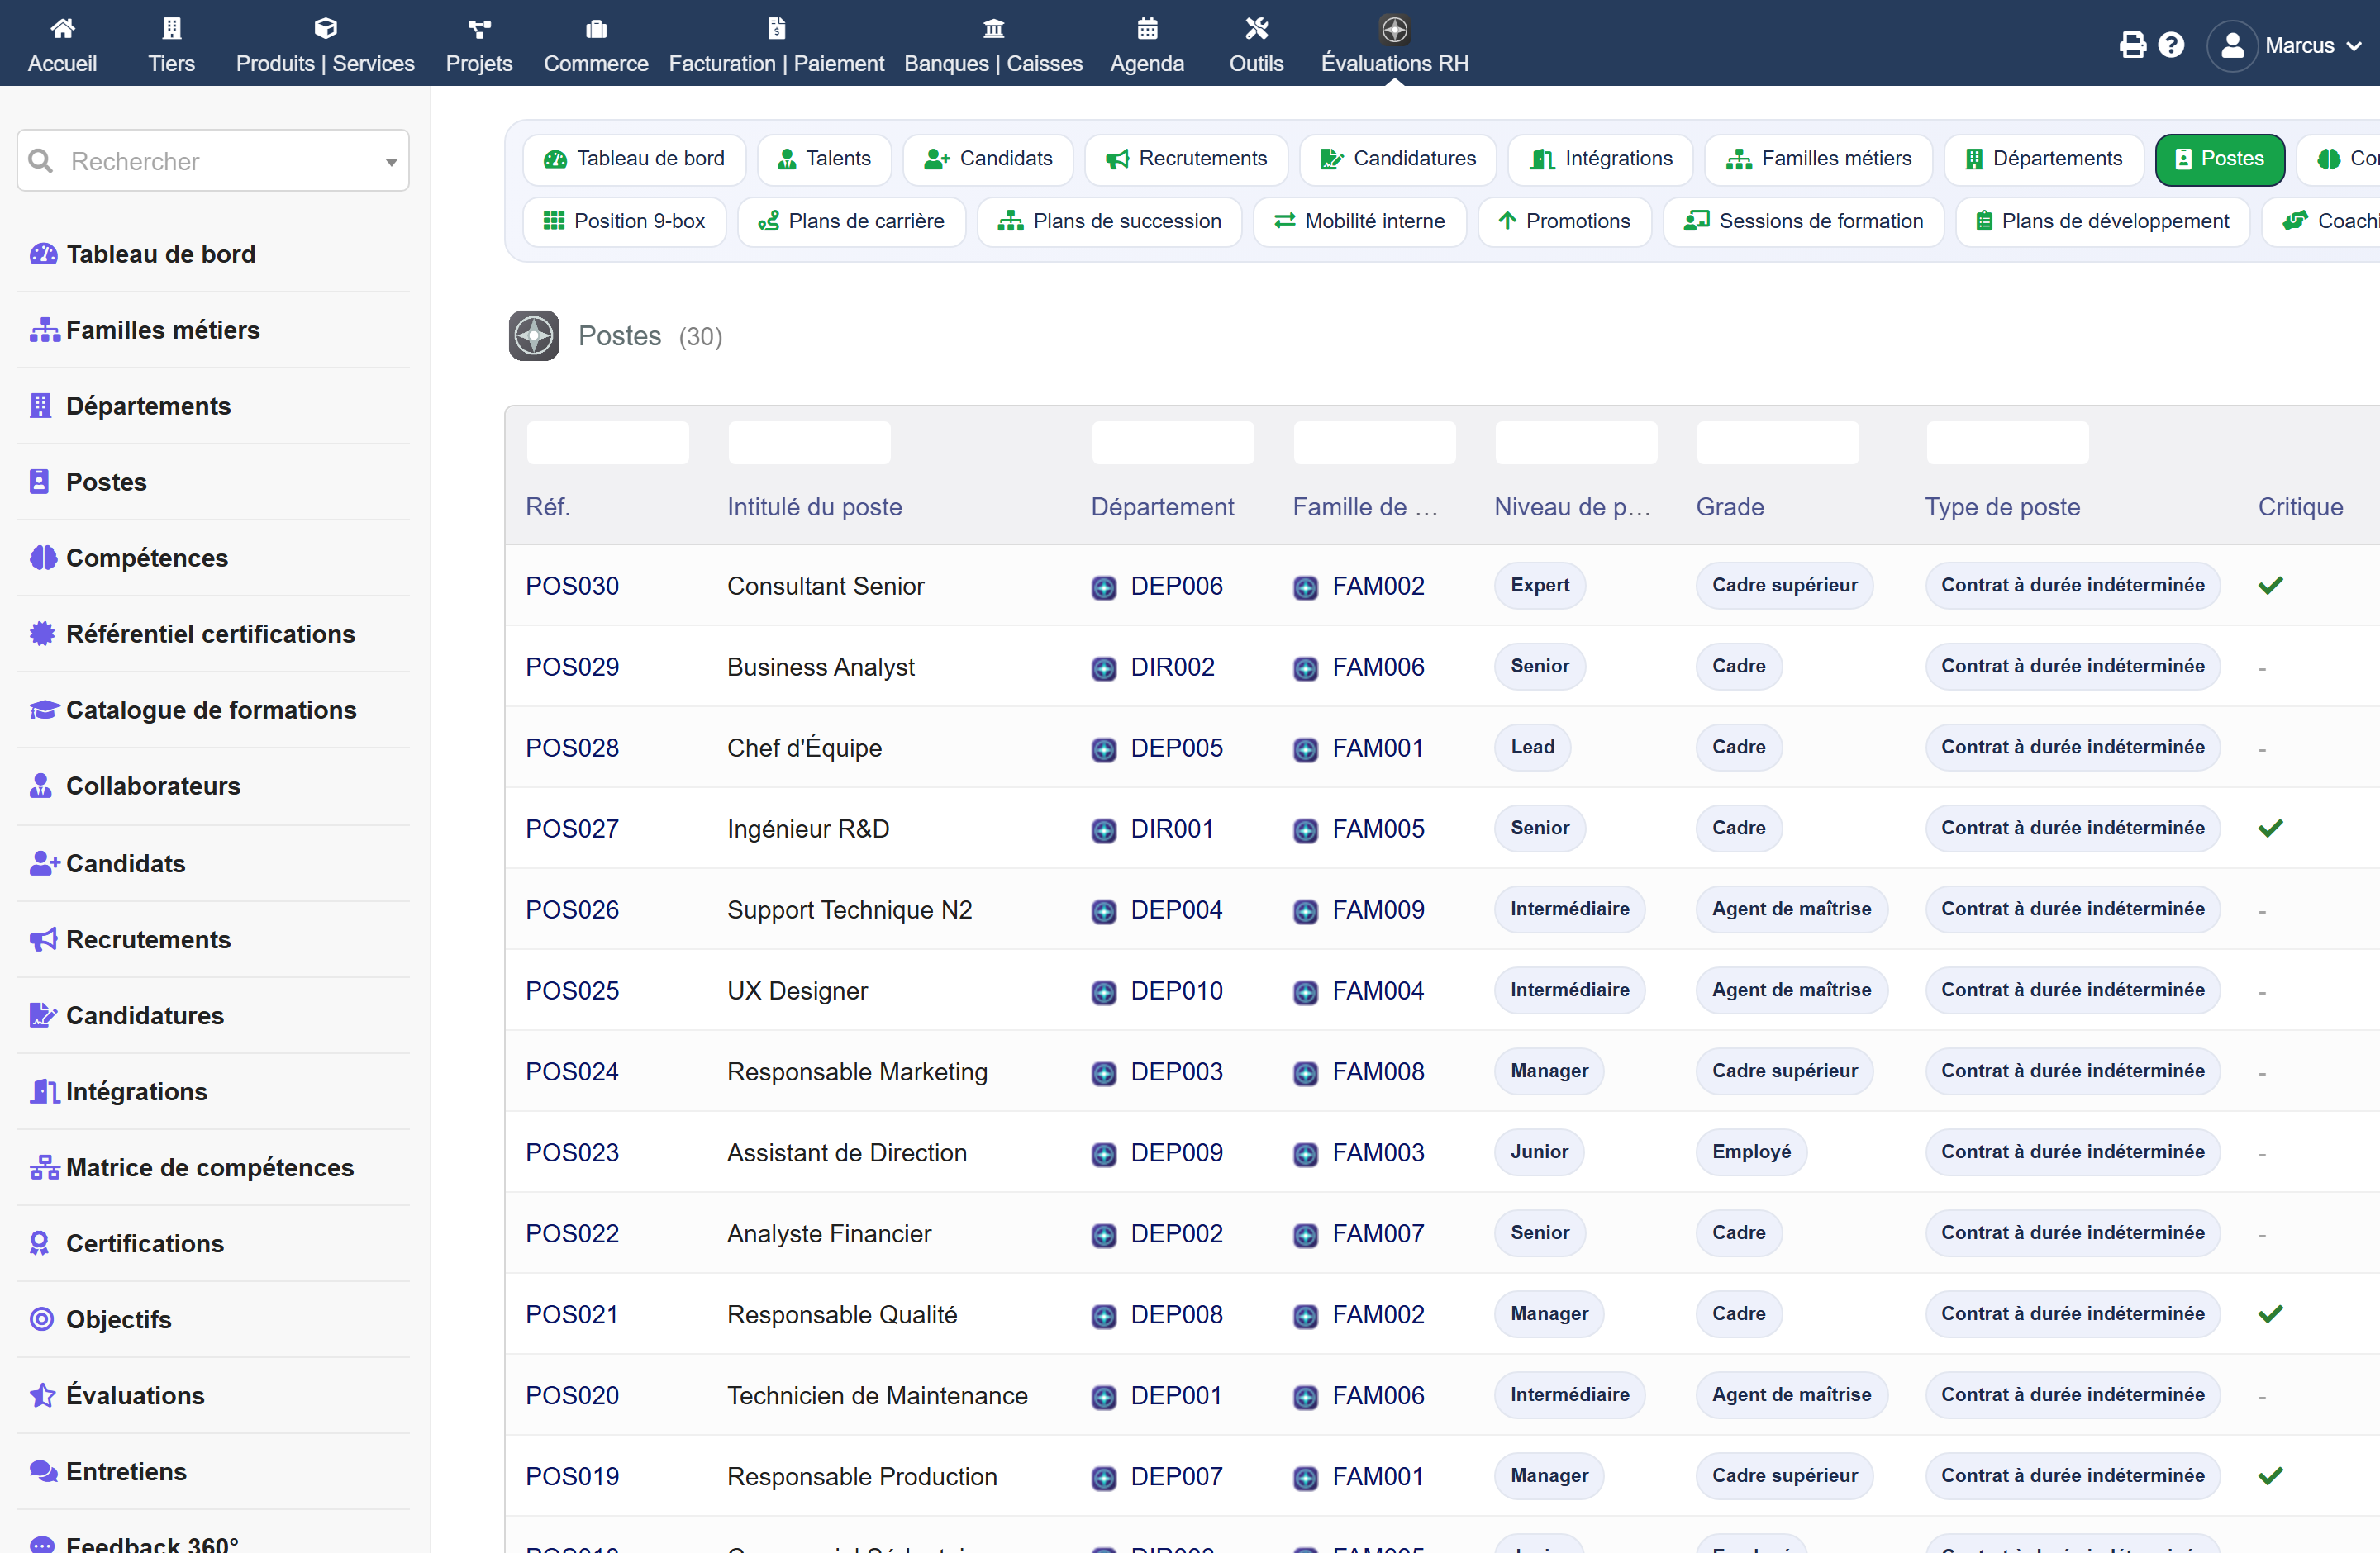This screenshot has height=1553, width=2380.
Task: Click the Objectifs target icon in sidebar
Action: coord(41,1319)
